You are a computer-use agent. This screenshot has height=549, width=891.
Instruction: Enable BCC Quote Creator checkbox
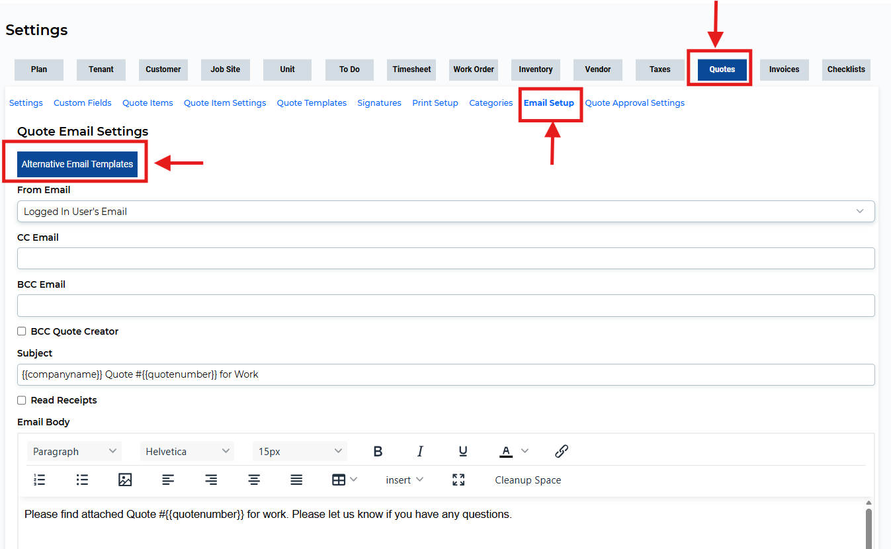click(22, 331)
